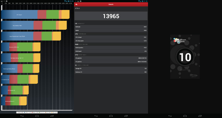The image size is (222, 118).
Task: Select the HTC One X bar
Action: click(x=35, y=14)
